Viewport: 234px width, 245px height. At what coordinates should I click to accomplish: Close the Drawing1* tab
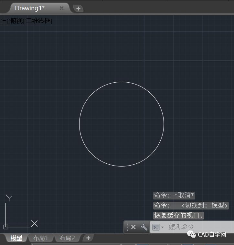pyautogui.click(x=62, y=8)
